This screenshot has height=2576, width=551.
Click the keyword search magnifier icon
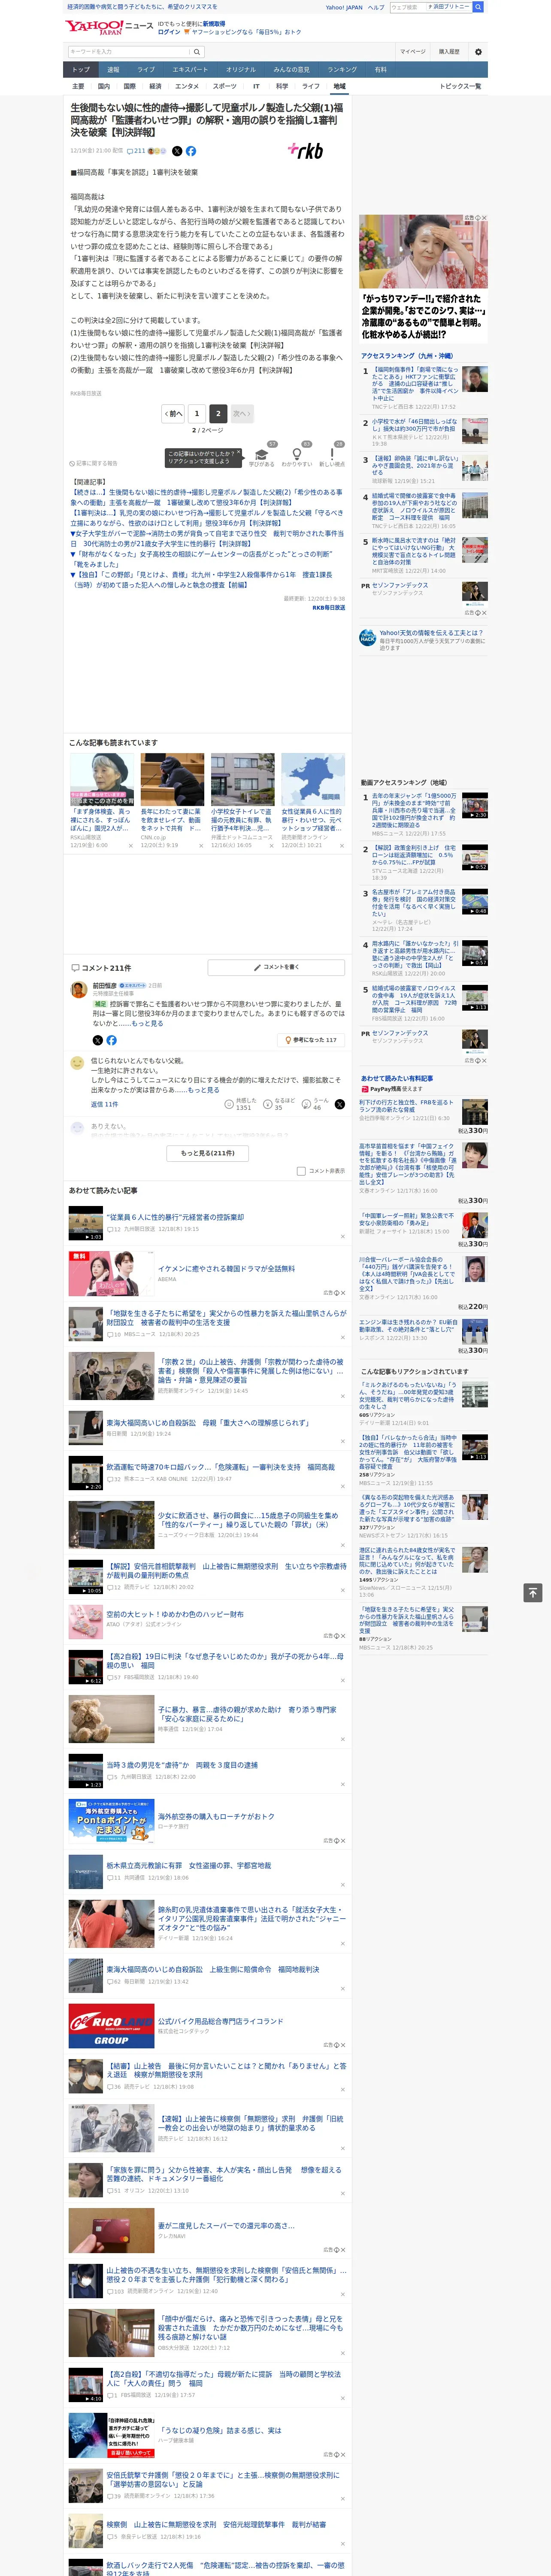(x=197, y=52)
